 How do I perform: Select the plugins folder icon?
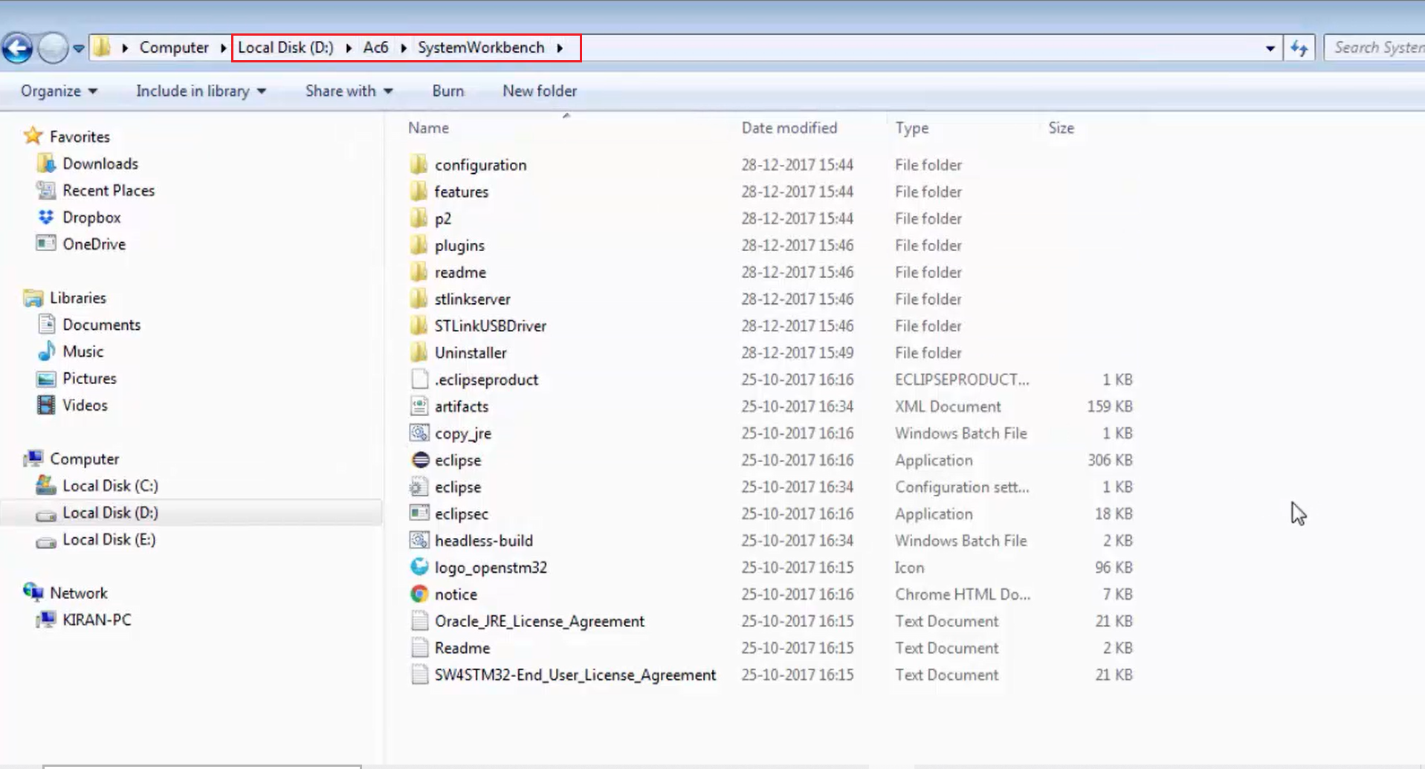[419, 244]
